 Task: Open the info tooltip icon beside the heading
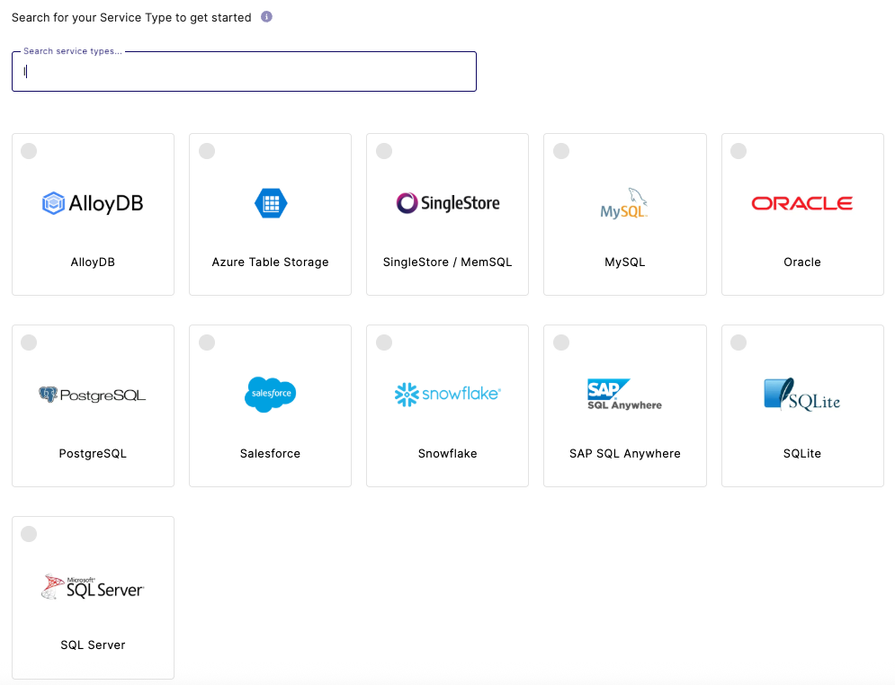266,17
